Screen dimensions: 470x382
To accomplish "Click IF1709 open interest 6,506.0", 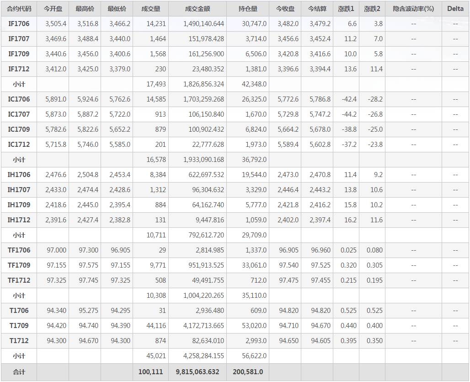I will 256,54.
